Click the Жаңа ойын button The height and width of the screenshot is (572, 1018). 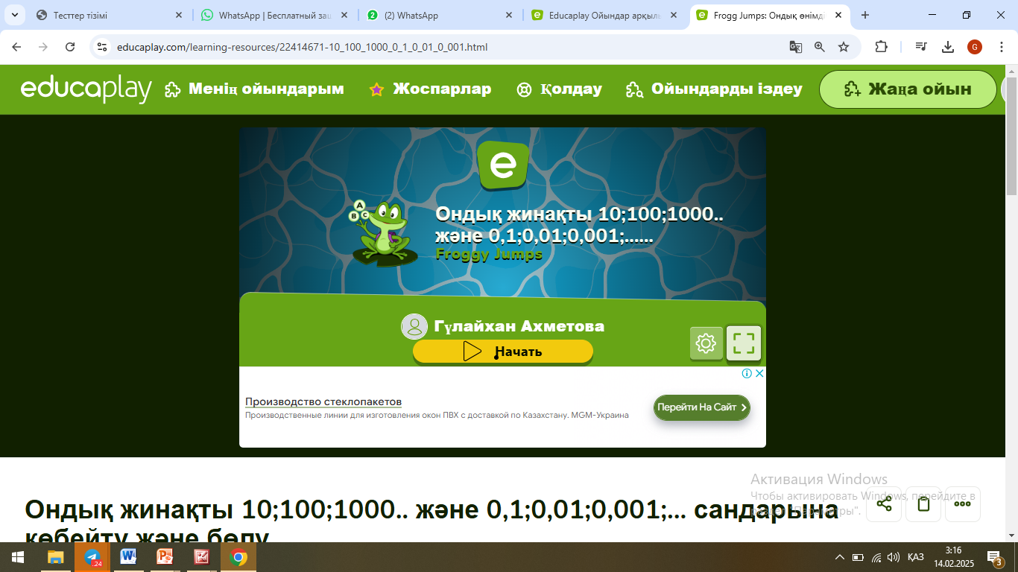pos(908,89)
